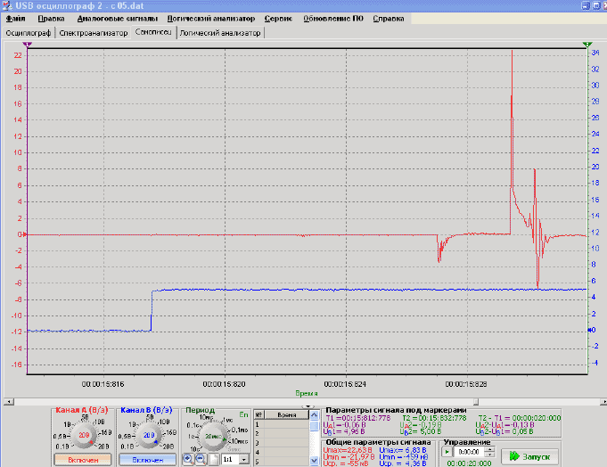Click the Запуск start button

tap(529, 456)
